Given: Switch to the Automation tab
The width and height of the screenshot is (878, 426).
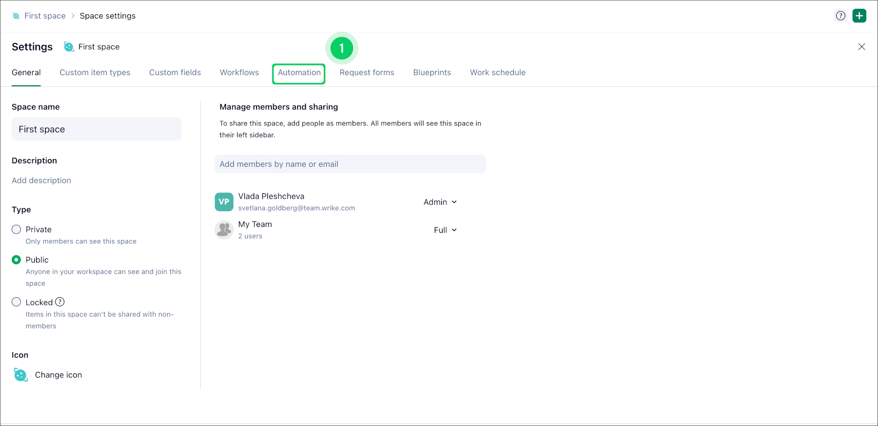Looking at the screenshot, I should pos(299,73).
